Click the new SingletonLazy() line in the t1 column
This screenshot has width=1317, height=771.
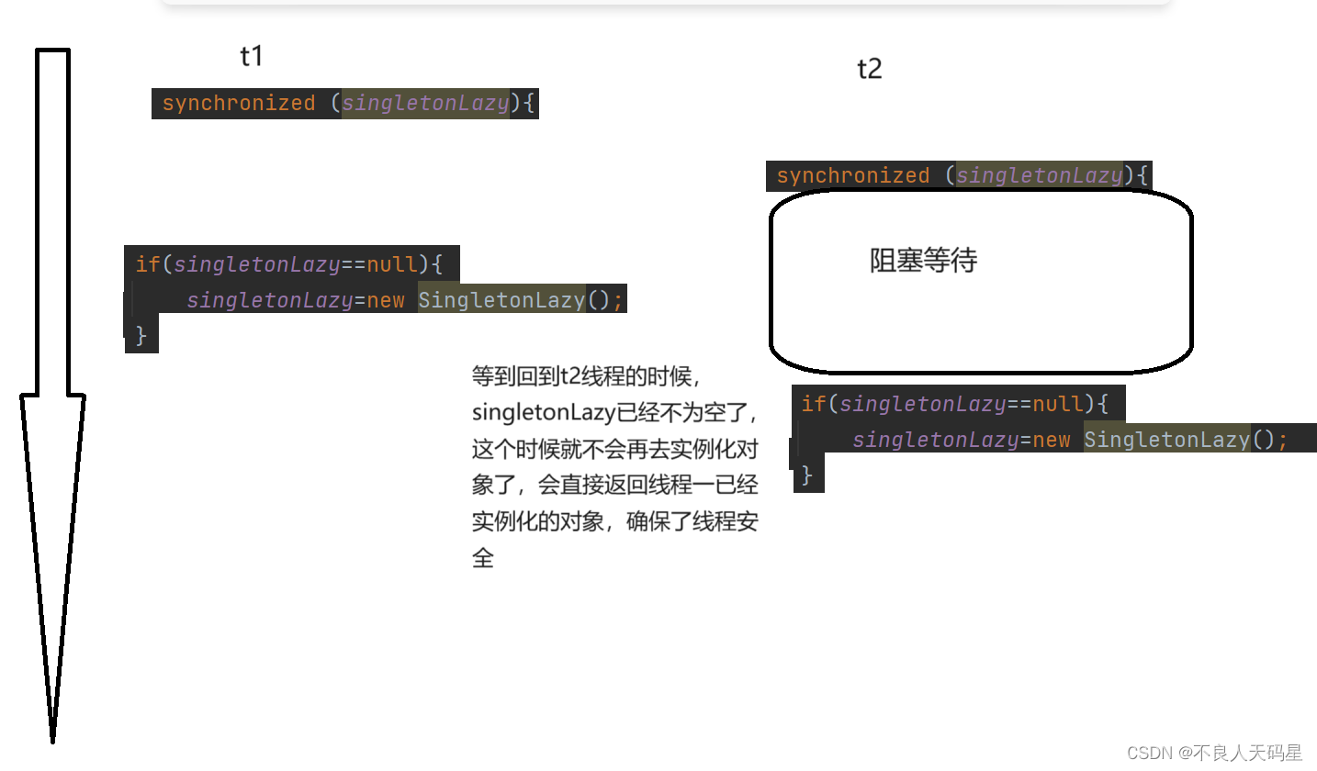(x=405, y=300)
